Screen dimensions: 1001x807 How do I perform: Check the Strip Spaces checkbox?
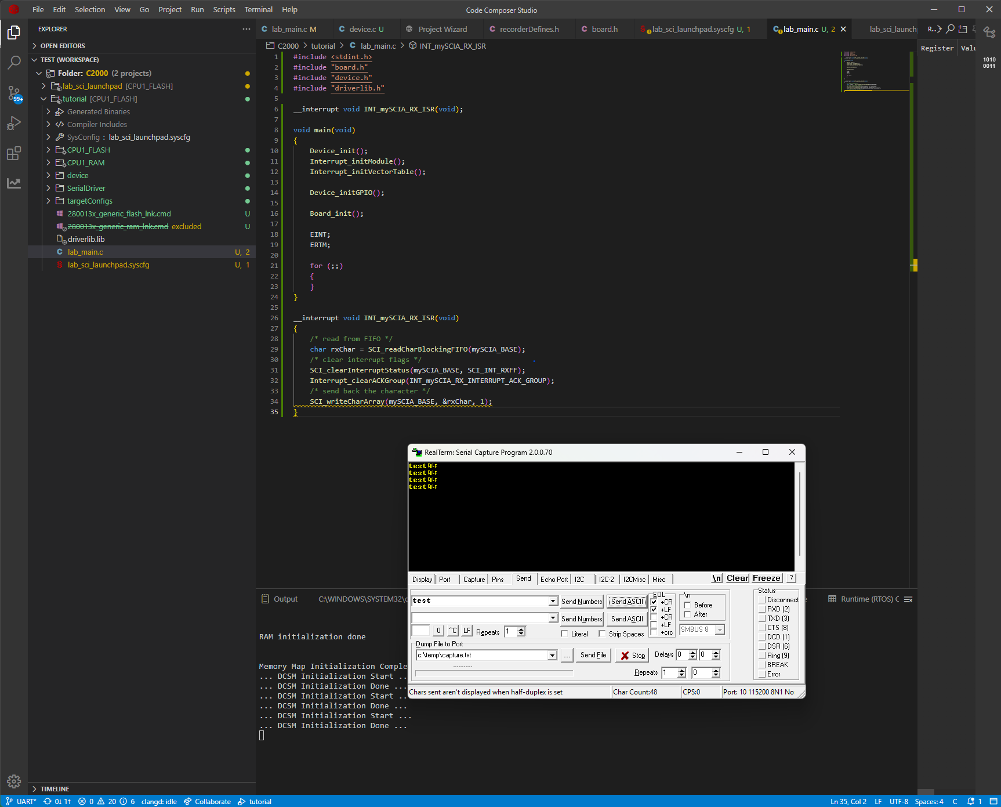[x=602, y=634]
